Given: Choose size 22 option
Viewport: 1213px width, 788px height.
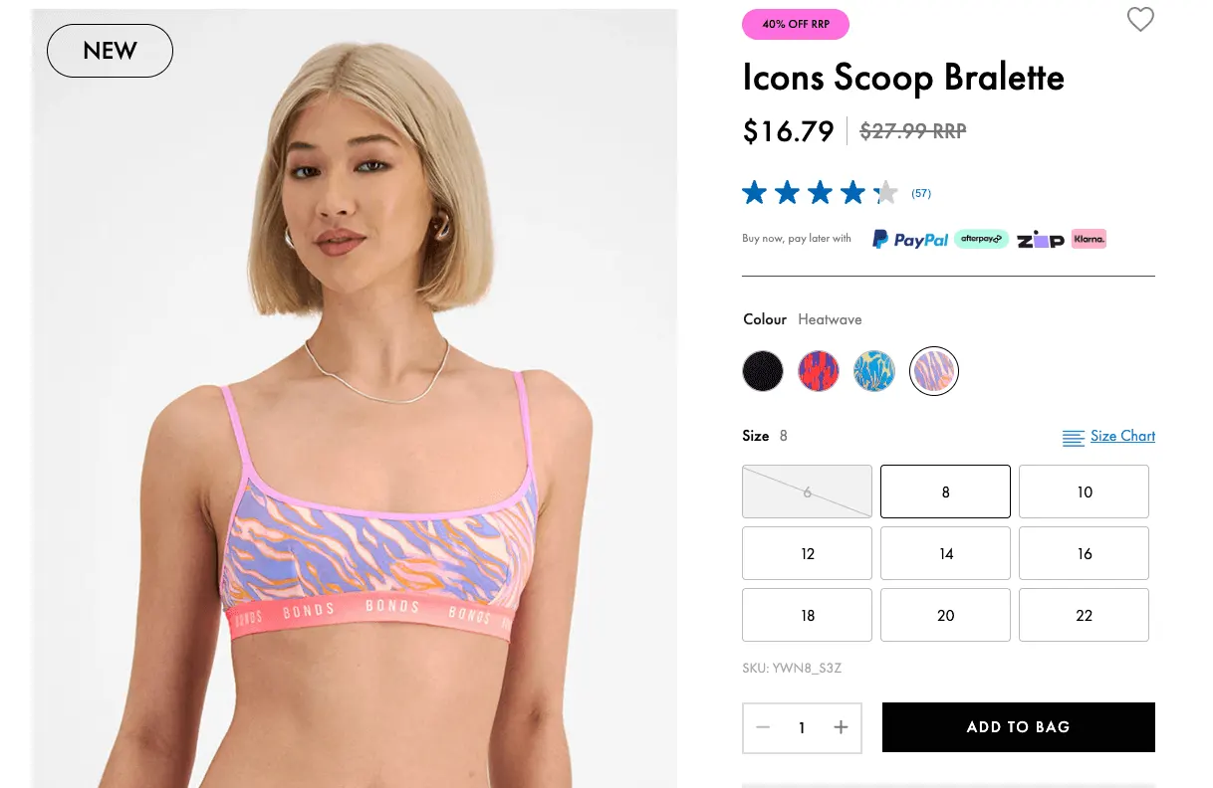Looking at the screenshot, I should [x=1084, y=615].
